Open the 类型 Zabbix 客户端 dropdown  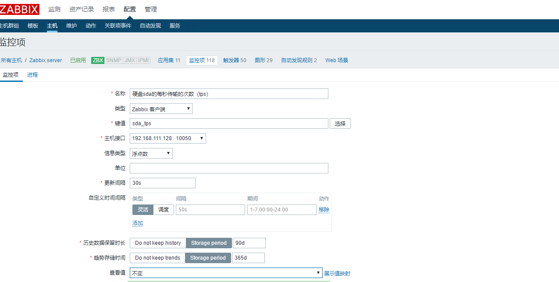point(161,109)
